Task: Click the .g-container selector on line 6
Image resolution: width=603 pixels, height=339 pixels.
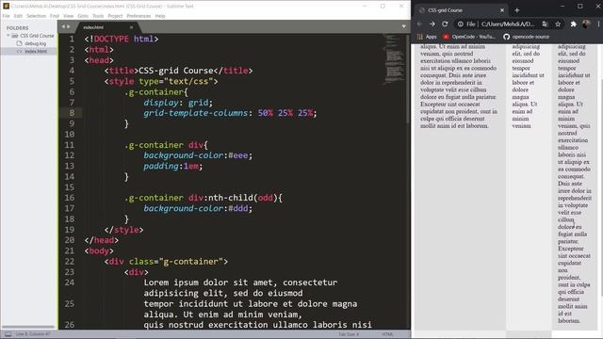Action: click(154, 92)
